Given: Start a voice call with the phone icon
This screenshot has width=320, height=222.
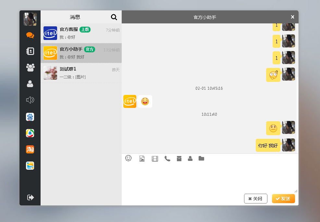Looking at the screenshot, I should (167, 159).
